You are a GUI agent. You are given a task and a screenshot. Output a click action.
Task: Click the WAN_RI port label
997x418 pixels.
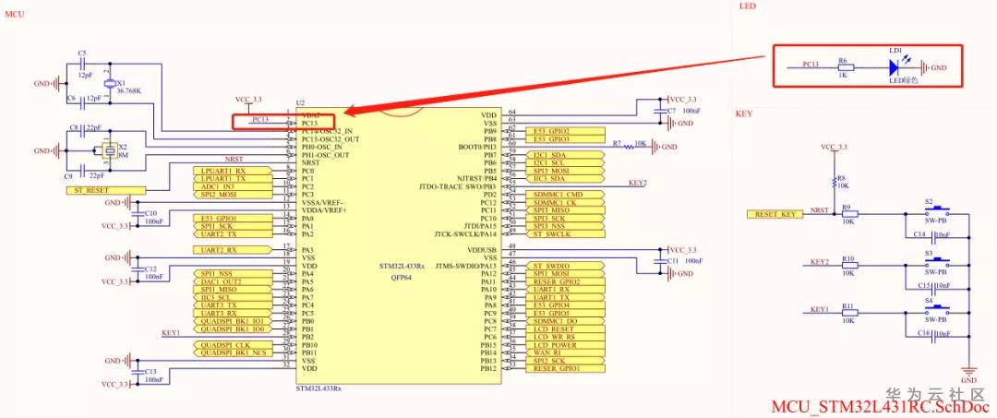(x=565, y=352)
